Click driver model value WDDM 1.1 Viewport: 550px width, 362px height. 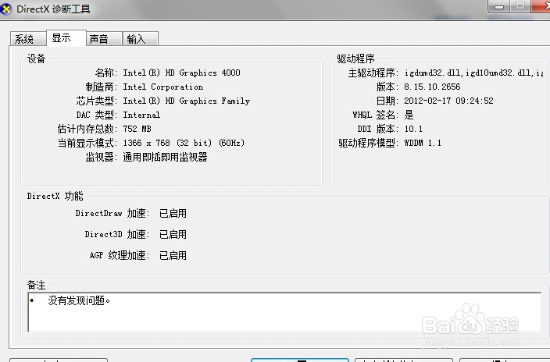point(423,143)
